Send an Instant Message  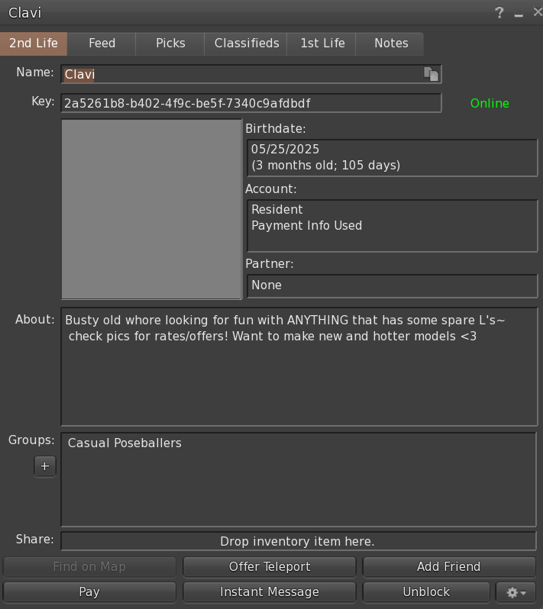click(270, 592)
